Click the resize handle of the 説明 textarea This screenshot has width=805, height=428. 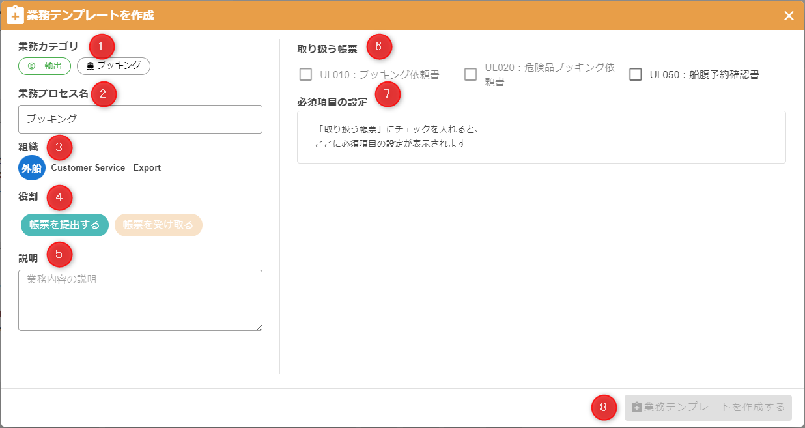(259, 327)
